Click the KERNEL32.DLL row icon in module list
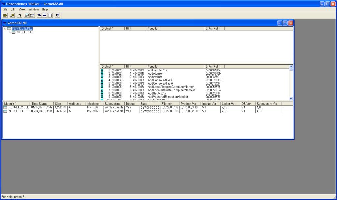Image resolution: width=337 pixels, height=200 pixels. coord(5,107)
